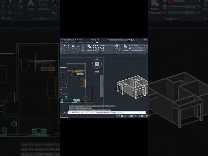
Task: Click the Match Properties tool
Action: coord(125,48)
